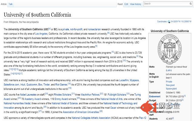The width and height of the screenshot is (194, 121).
Task: Open the Lucasfilm link
Action: 124,80
